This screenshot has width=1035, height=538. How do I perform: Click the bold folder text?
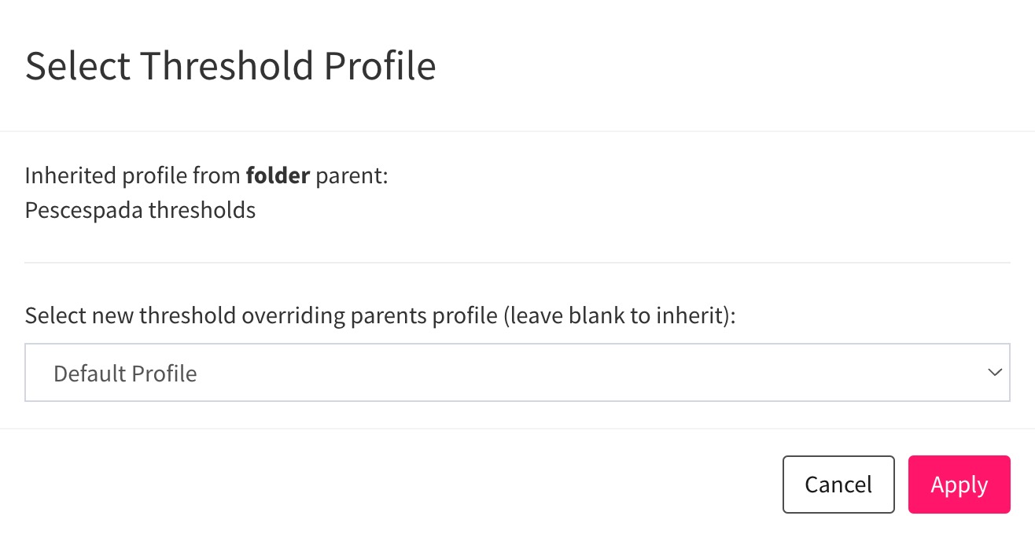278,175
